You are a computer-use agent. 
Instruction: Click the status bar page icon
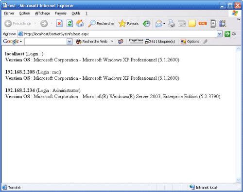[x=4, y=187]
